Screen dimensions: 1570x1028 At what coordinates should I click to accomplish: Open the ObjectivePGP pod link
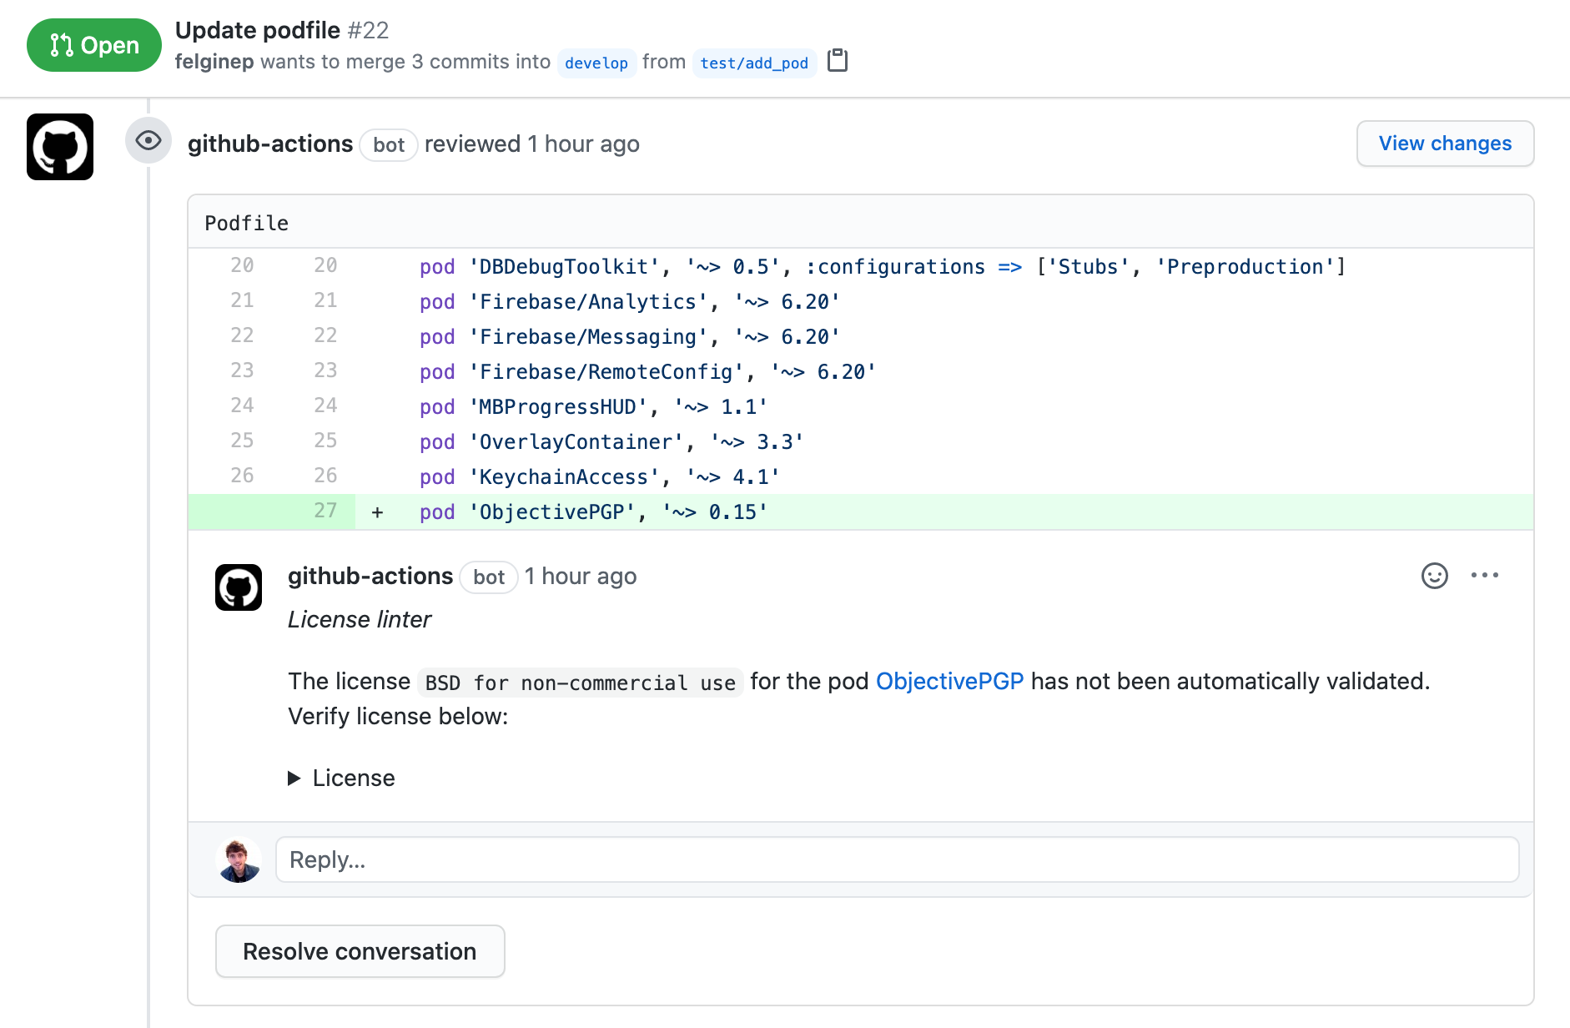[x=949, y=681]
